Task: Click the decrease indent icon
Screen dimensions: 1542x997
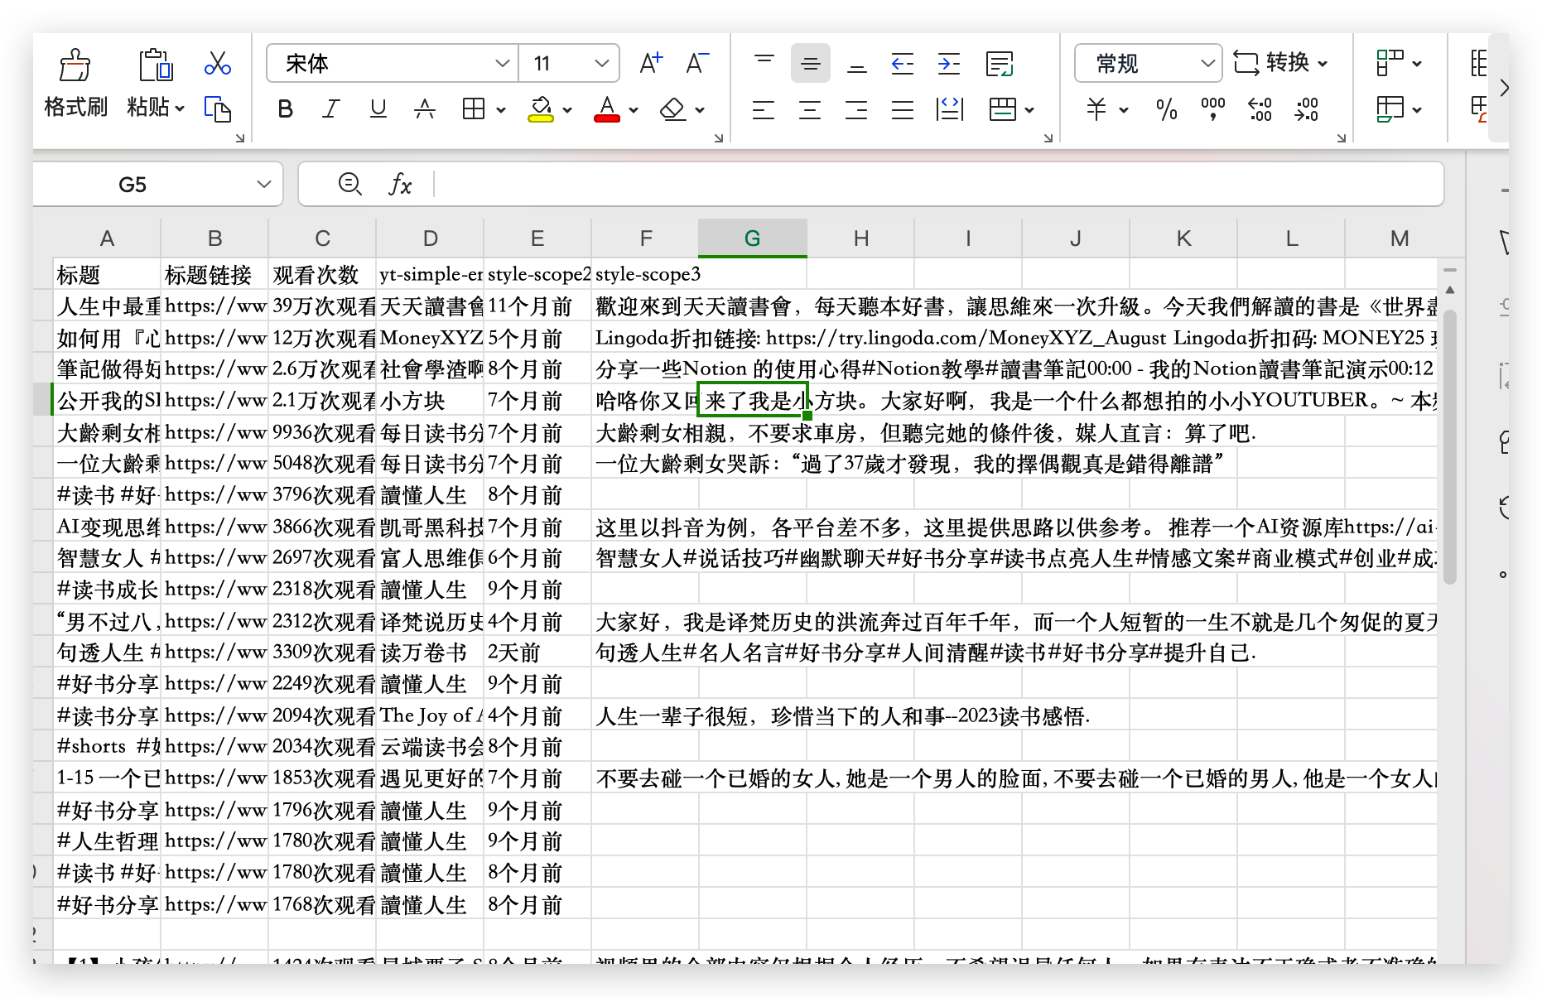Action: pos(903,63)
